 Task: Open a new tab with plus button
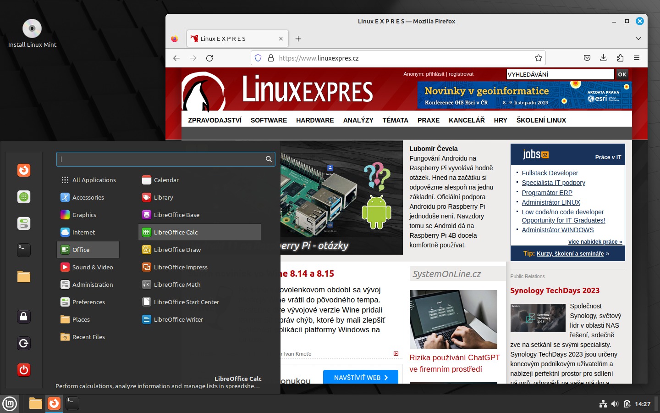click(298, 39)
